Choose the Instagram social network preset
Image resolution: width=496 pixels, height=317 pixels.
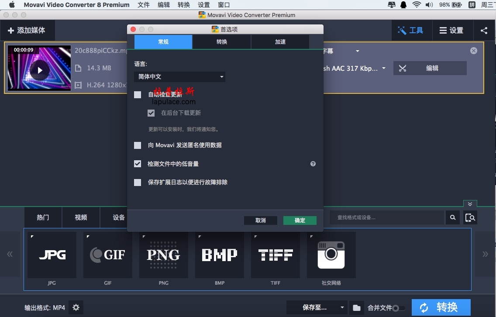click(x=331, y=255)
